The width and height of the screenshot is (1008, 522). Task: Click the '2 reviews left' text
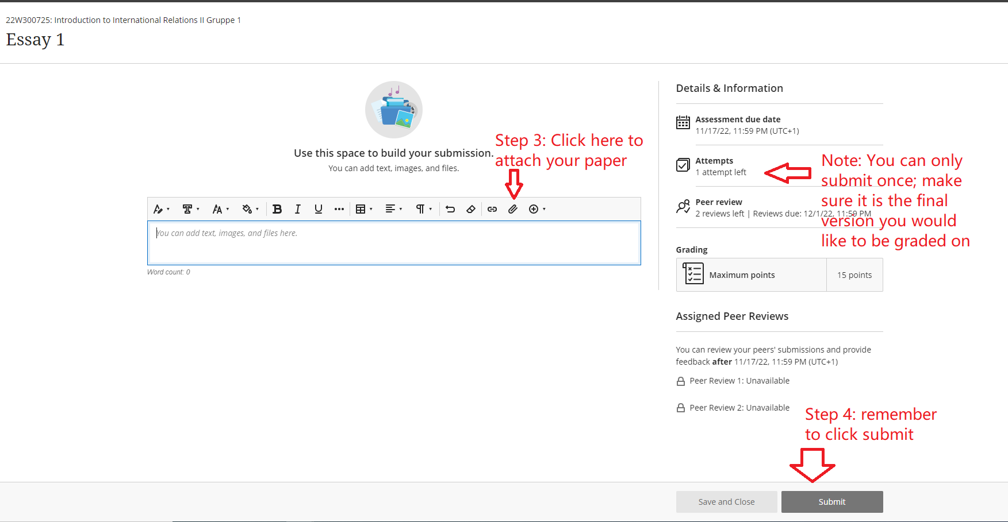[x=720, y=214]
